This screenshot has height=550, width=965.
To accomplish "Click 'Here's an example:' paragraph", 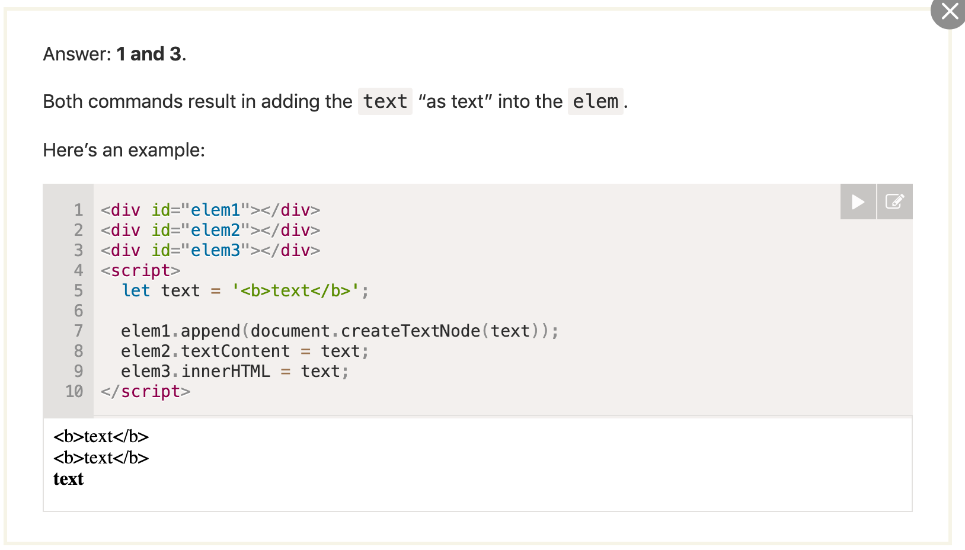I will (124, 150).
